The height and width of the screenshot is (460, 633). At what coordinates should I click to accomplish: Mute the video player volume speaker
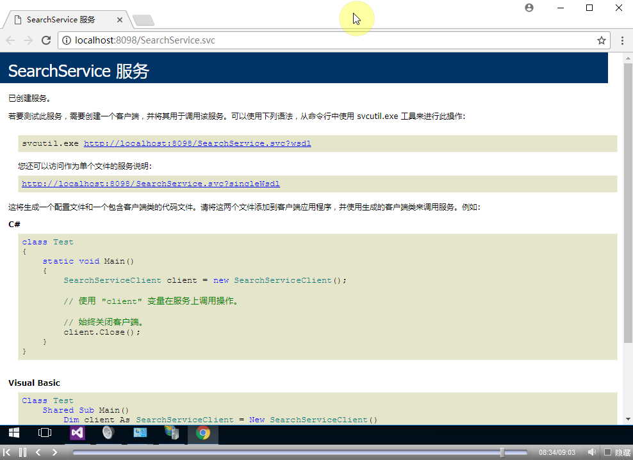[592, 452]
